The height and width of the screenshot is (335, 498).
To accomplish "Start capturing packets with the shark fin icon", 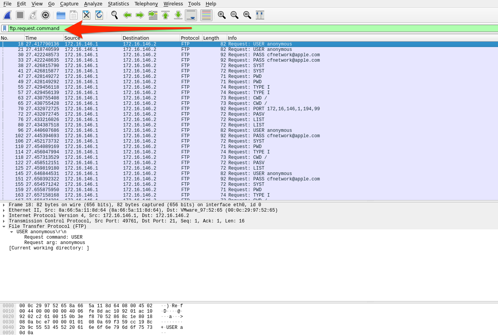I will pyautogui.click(x=7, y=15).
